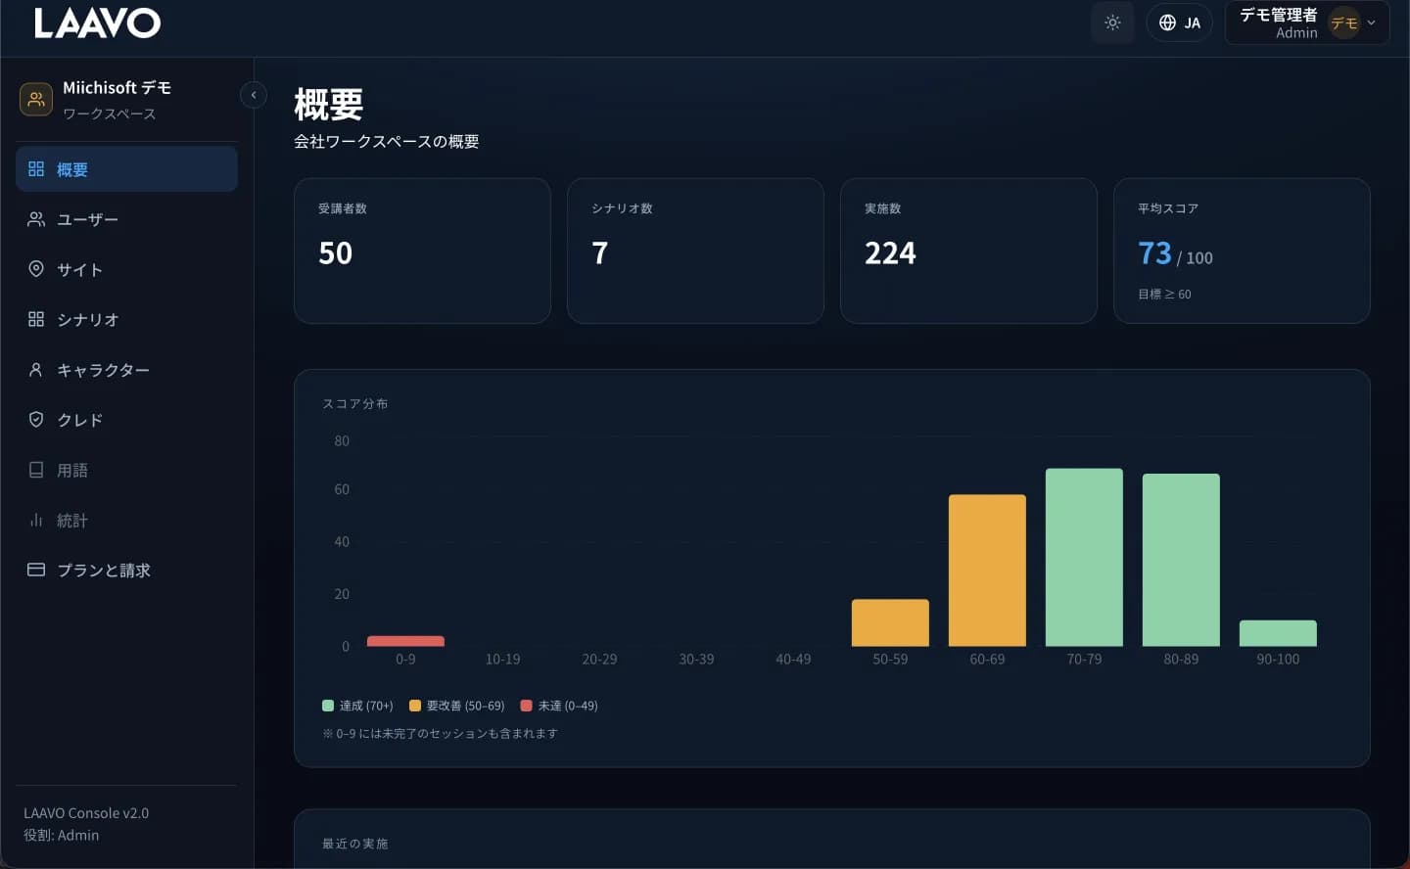This screenshot has width=1410, height=869.
Task: Click the 概要 grid icon
Action: tap(36, 169)
